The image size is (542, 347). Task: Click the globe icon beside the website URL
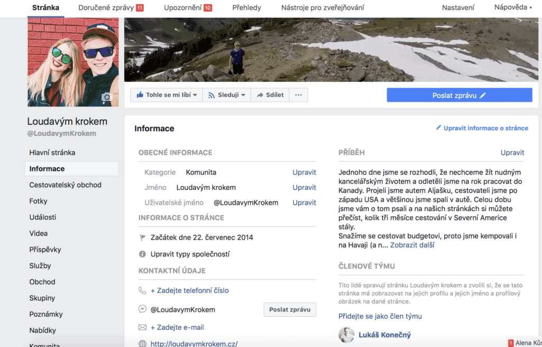[x=142, y=343]
